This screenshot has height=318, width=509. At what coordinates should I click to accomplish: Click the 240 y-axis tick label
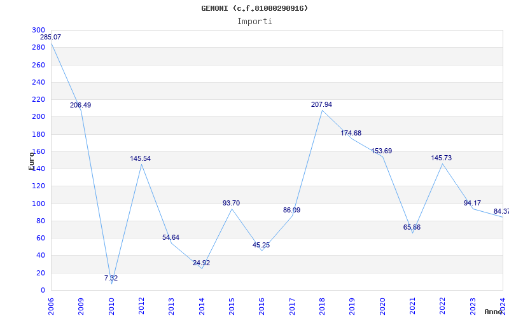39,83
